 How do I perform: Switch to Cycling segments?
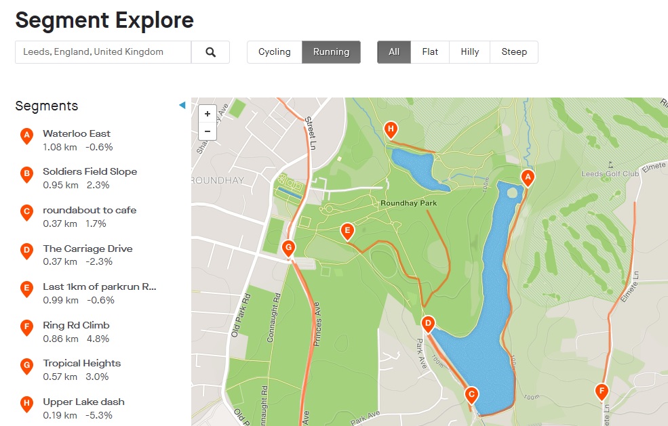pyautogui.click(x=274, y=52)
